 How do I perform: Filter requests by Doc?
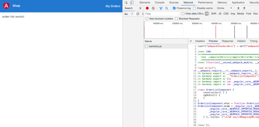click(x=255, y=14)
